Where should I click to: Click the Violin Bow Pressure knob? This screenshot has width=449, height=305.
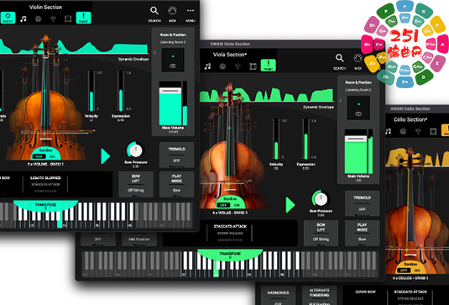[135, 150]
